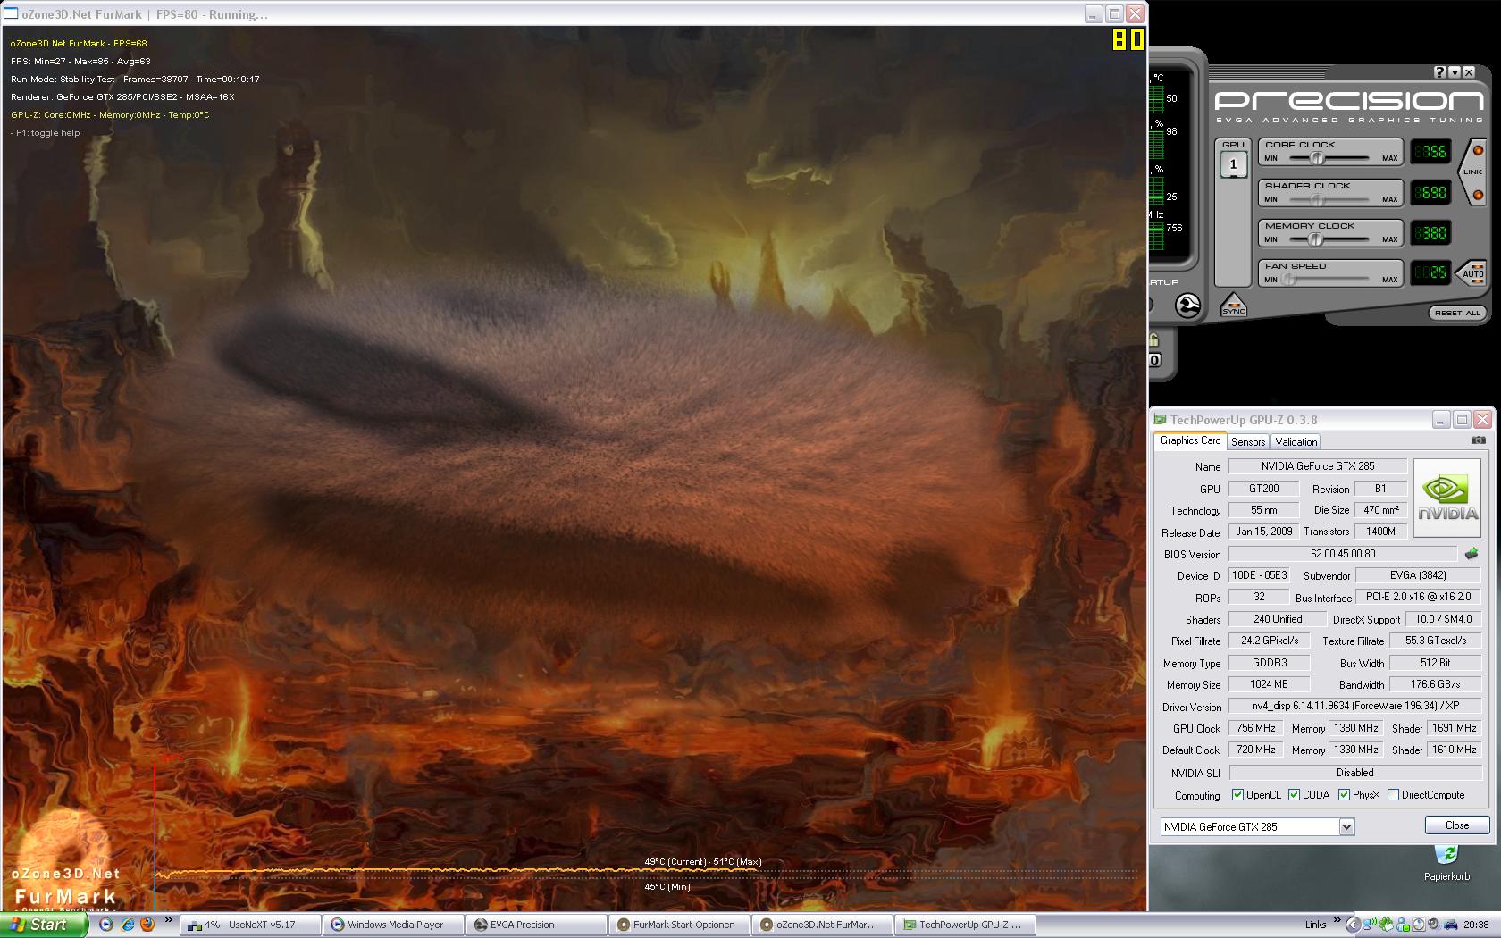Screen dimensions: 1501x938
Task: Switch to Windows Media Player taskbar button
Action: (x=393, y=925)
